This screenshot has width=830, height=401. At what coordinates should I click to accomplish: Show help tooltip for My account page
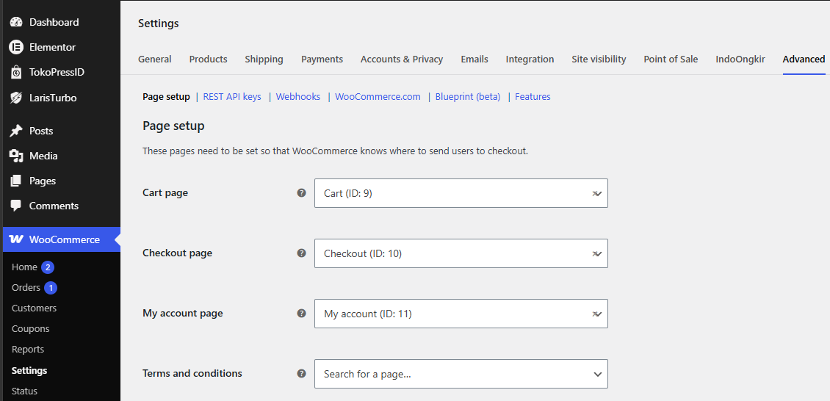302,313
